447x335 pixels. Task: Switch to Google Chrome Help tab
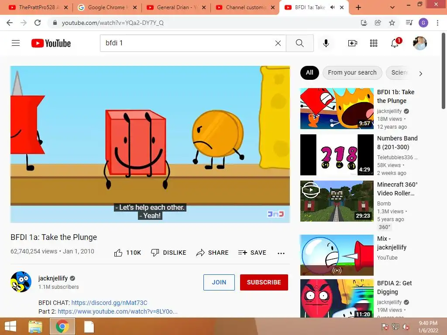coord(107,7)
